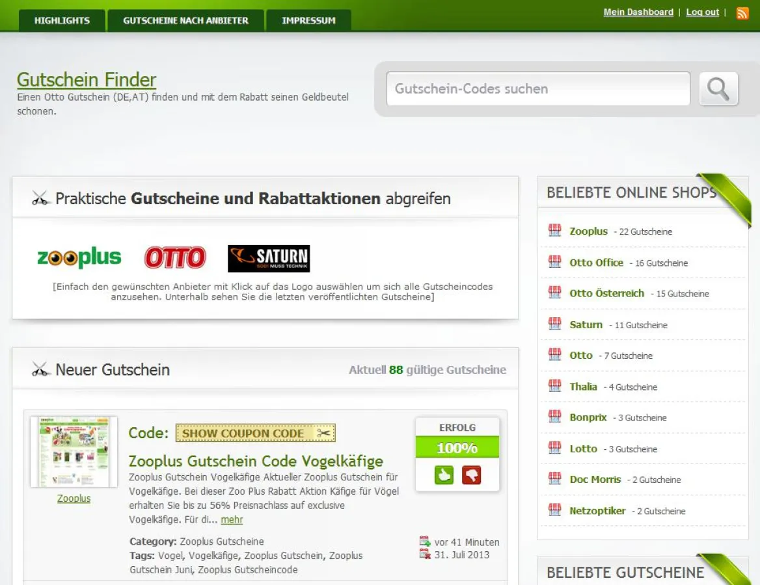Open the RSS feed icon top right
Screen dimensions: 760x585
click(742, 12)
